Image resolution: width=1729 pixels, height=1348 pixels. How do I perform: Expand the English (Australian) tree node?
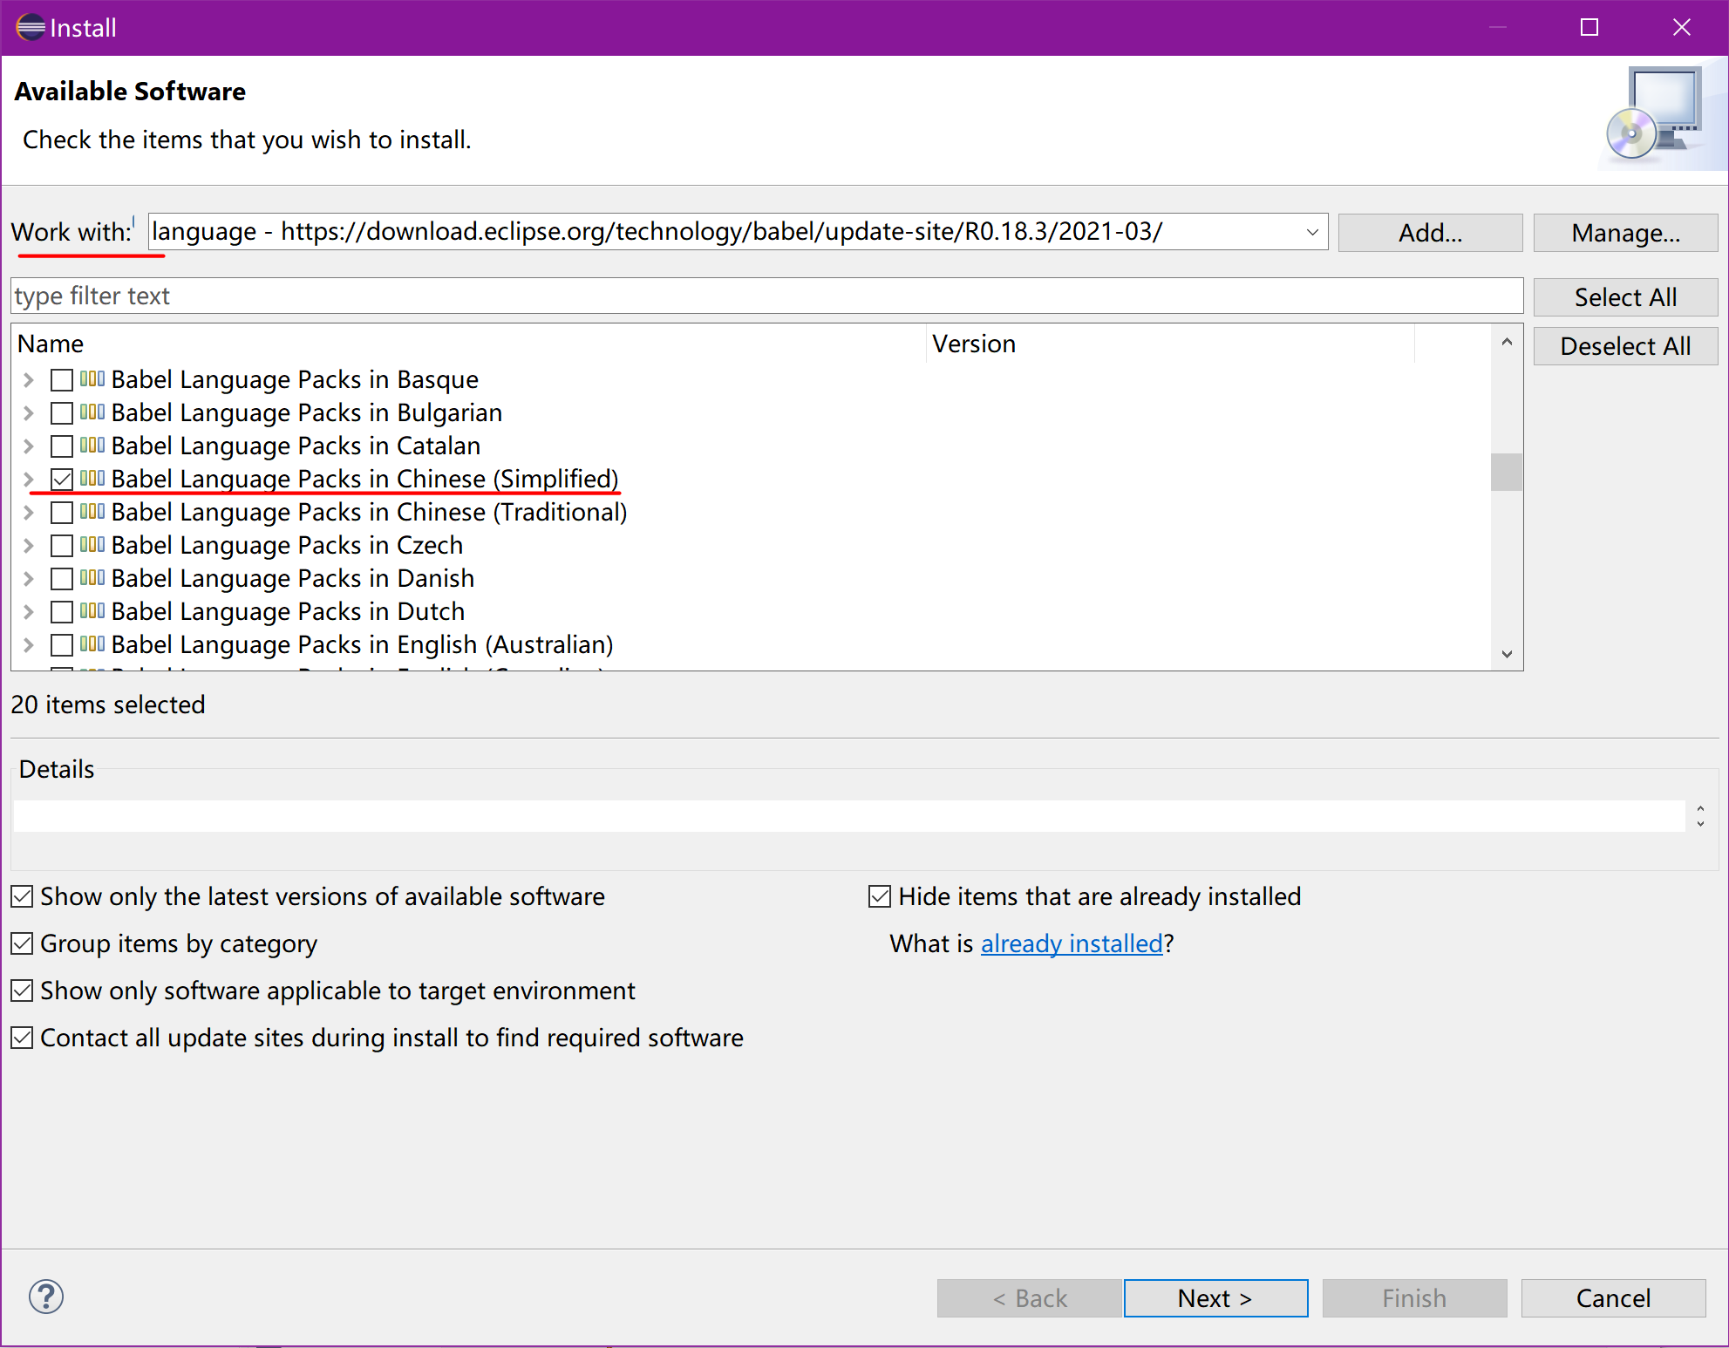point(28,645)
